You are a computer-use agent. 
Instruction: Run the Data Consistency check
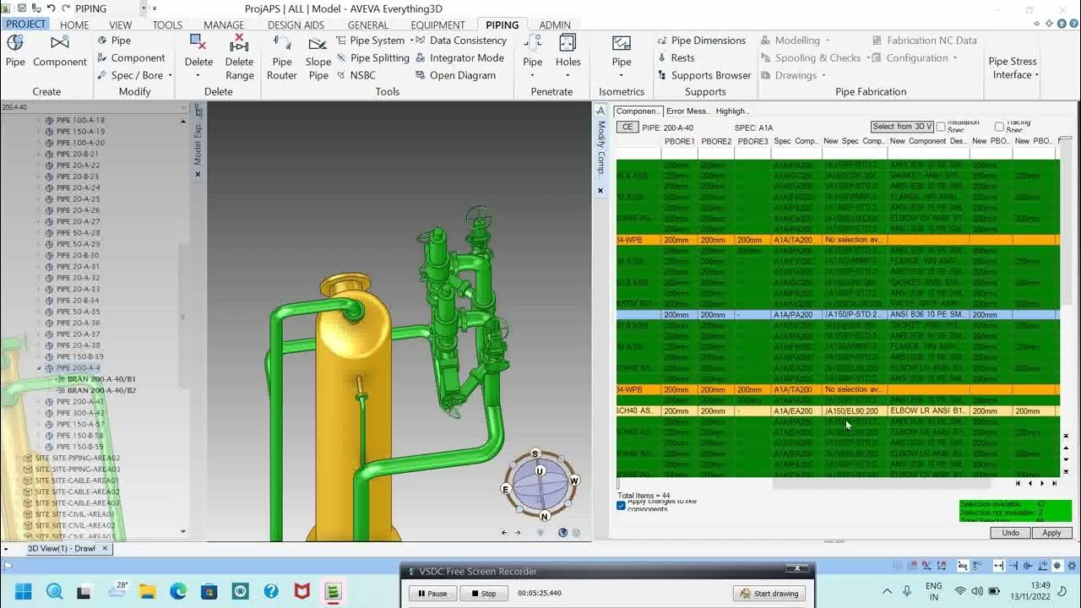461,41
